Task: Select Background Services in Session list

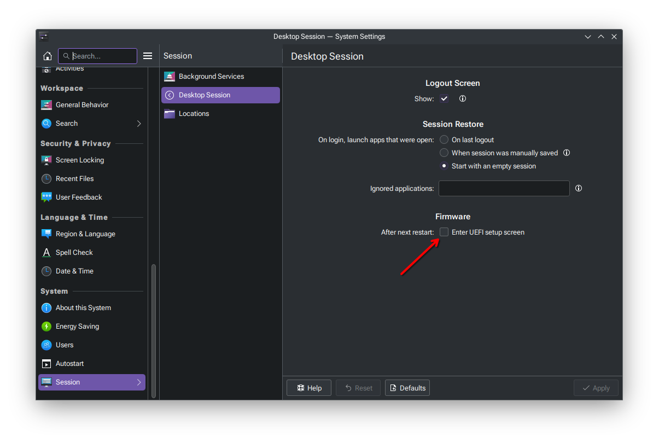Action: tap(211, 77)
